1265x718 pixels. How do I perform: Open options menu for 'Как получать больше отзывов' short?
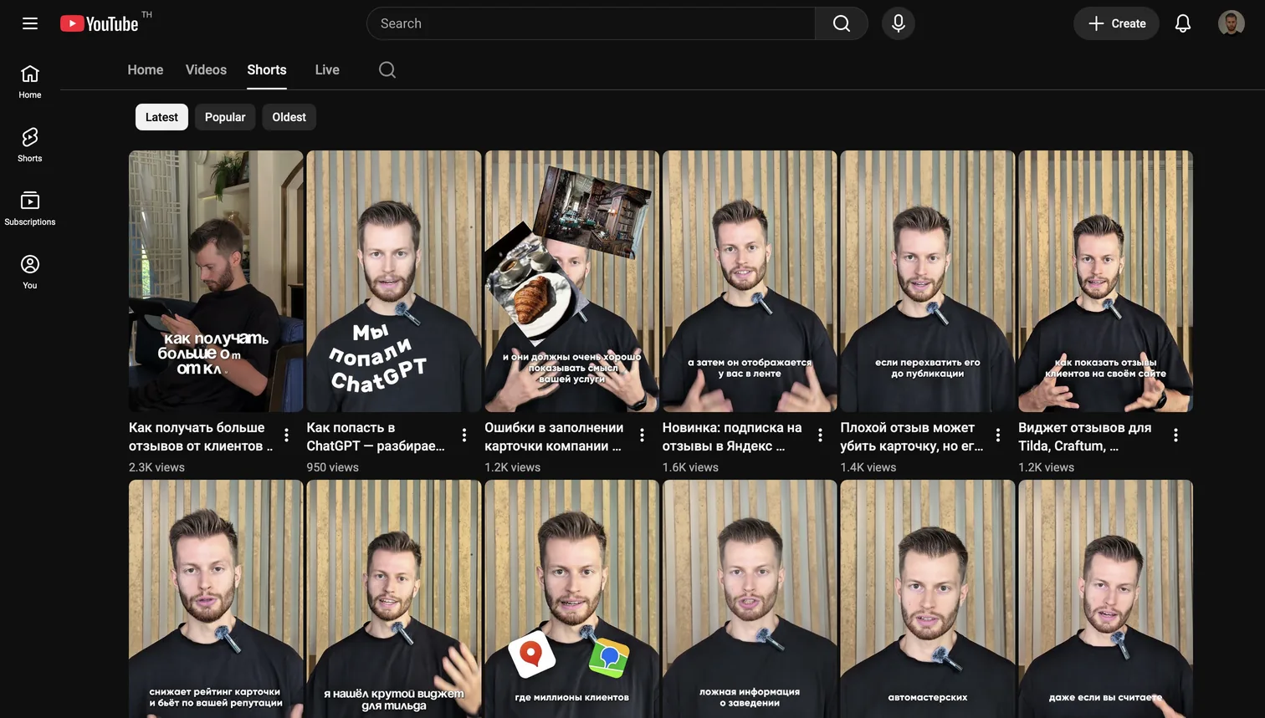(x=287, y=435)
